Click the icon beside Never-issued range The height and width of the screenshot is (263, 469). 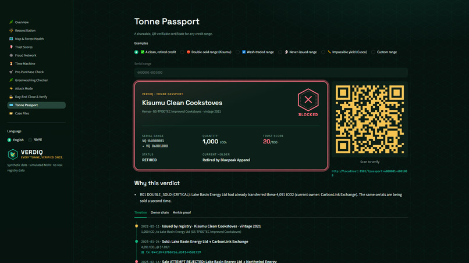[286, 52]
